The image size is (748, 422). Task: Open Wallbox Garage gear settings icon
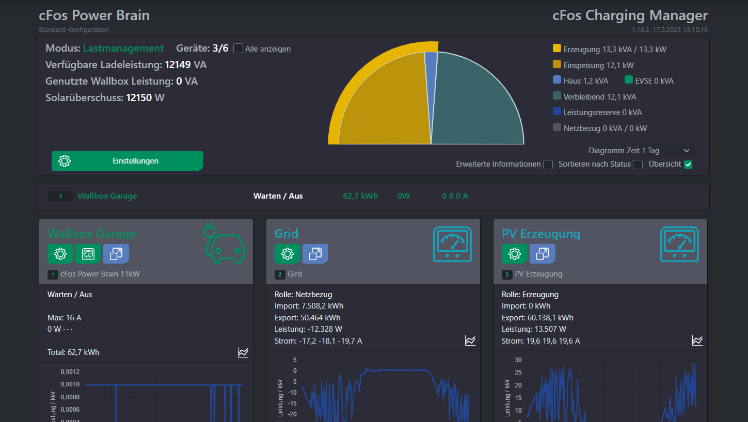60,254
